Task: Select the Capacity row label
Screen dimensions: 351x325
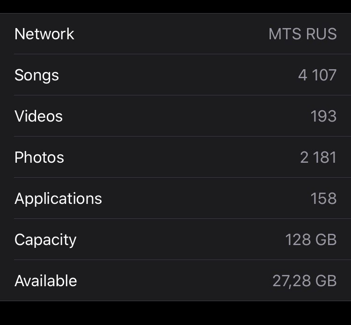Action: tap(45, 240)
